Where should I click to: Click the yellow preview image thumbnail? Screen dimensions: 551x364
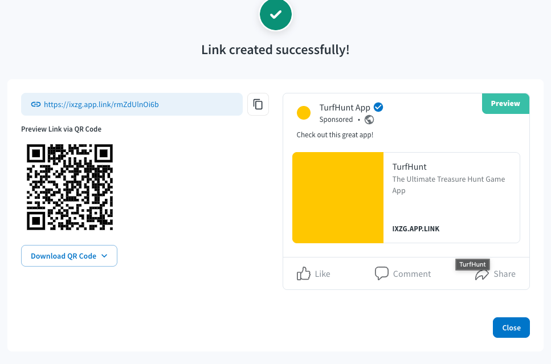(338, 198)
